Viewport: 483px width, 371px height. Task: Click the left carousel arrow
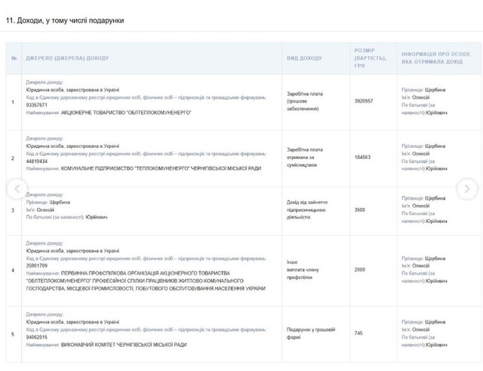coord(16,189)
